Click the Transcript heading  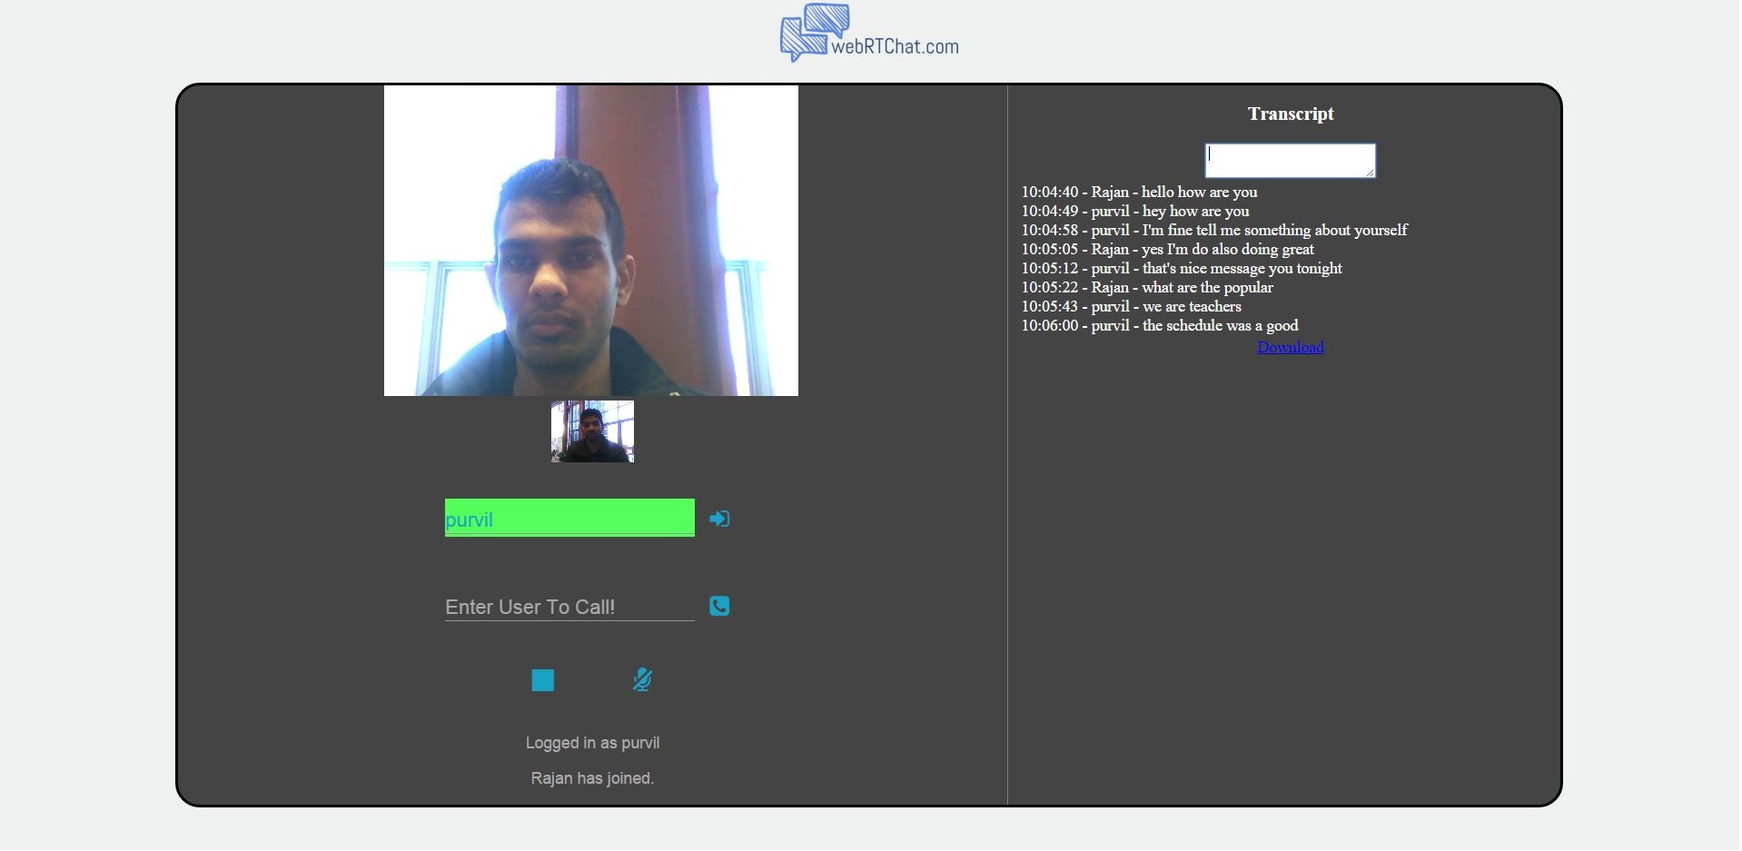(1291, 114)
